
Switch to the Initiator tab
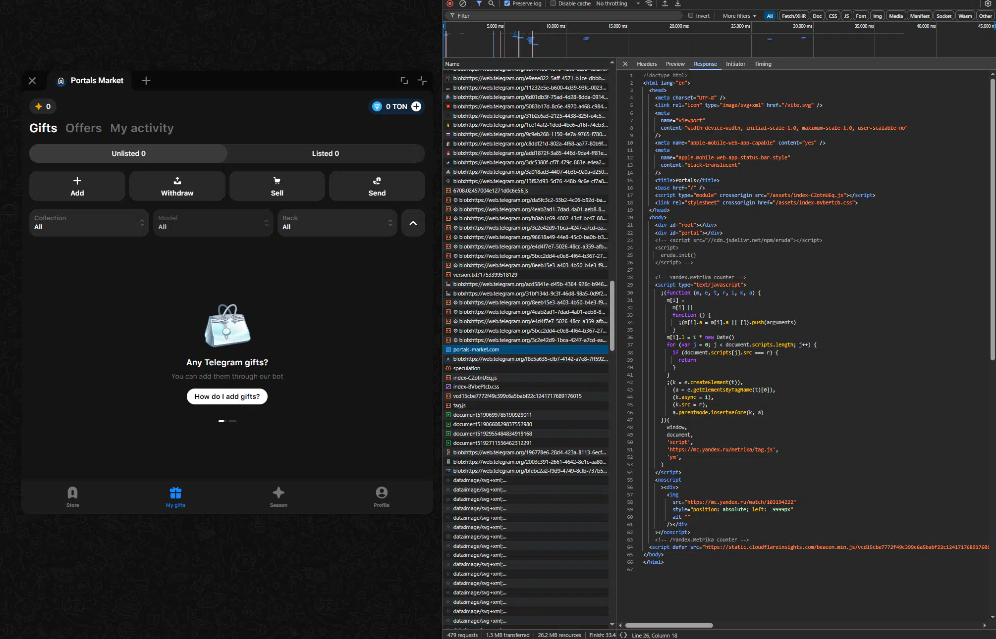tap(735, 64)
